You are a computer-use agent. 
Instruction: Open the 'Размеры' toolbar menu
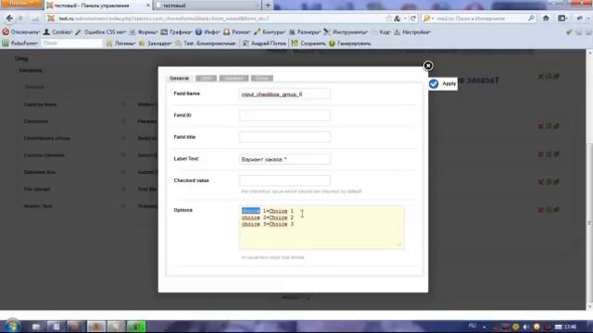305,32
